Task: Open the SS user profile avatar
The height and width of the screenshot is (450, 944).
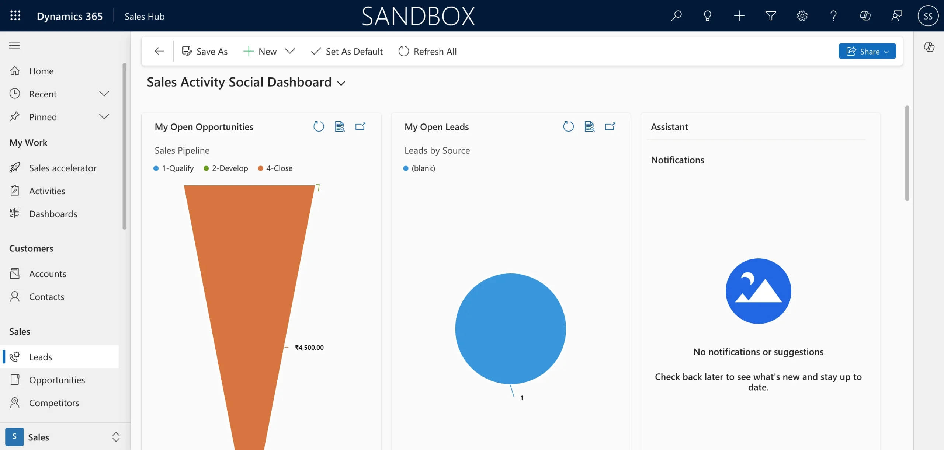Action: click(x=928, y=16)
